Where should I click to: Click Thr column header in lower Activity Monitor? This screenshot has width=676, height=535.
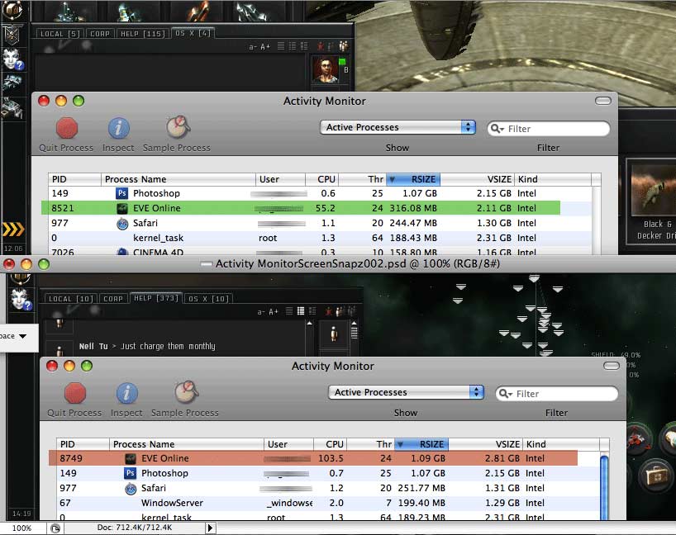(x=370, y=444)
